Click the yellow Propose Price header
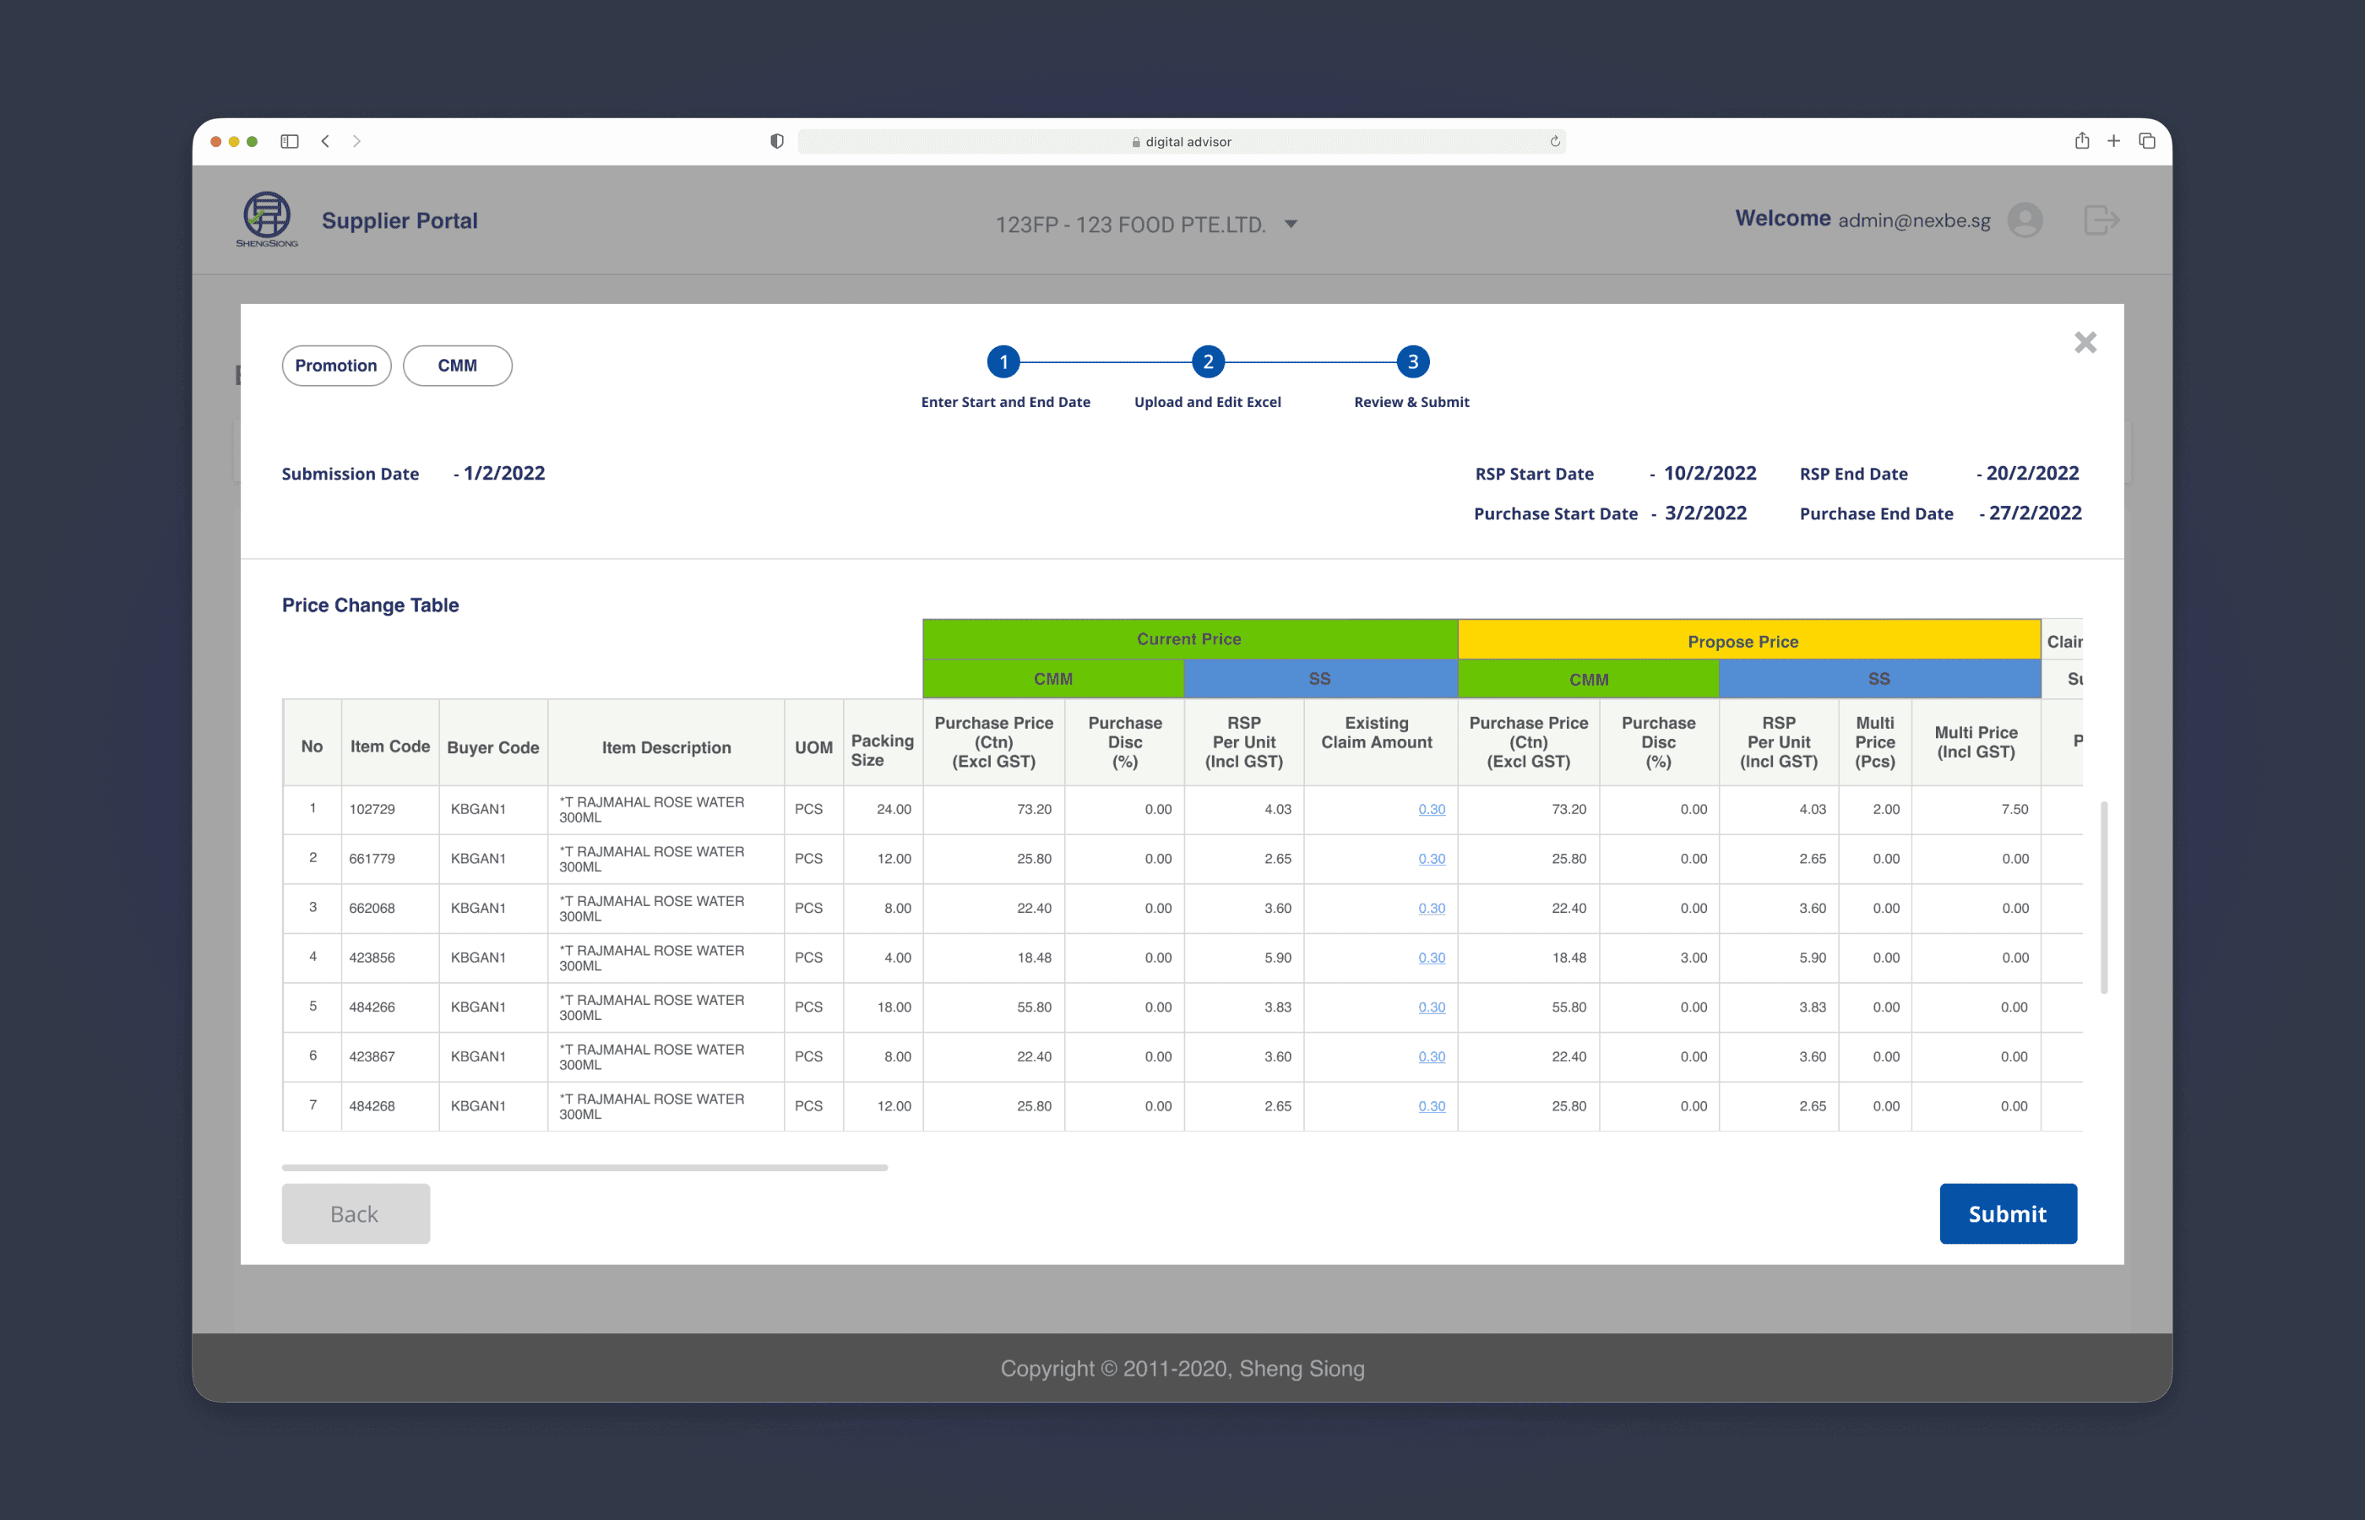The image size is (2365, 1520). (x=1748, y=641)
